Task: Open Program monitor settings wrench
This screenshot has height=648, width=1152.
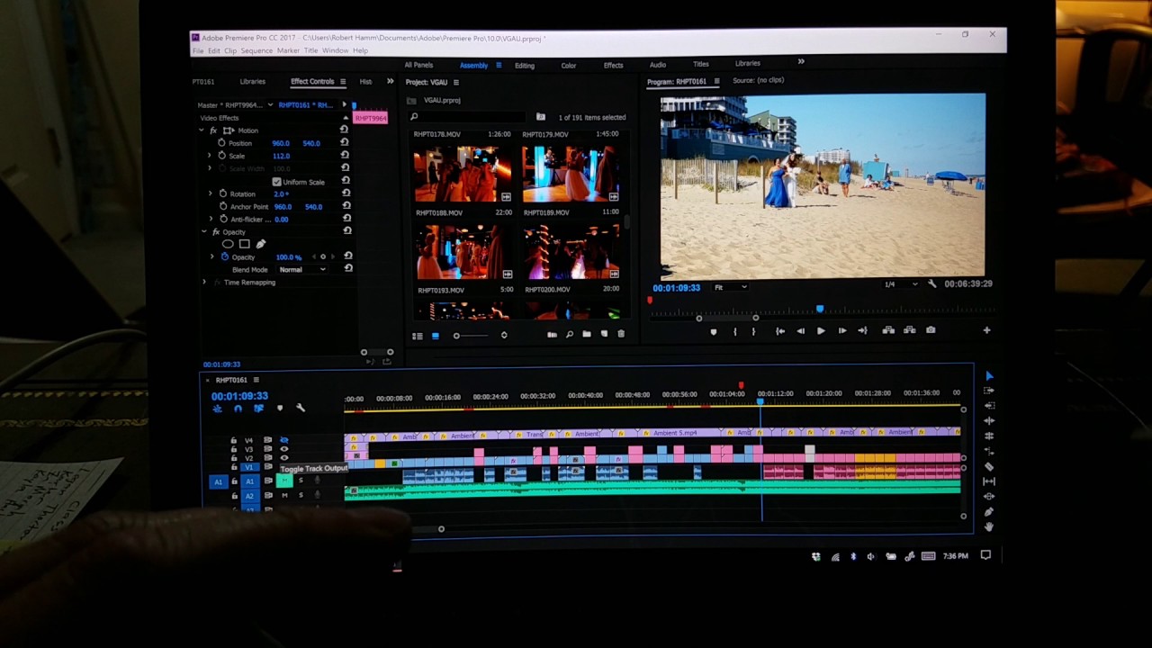Action: [x=931, y=284]
